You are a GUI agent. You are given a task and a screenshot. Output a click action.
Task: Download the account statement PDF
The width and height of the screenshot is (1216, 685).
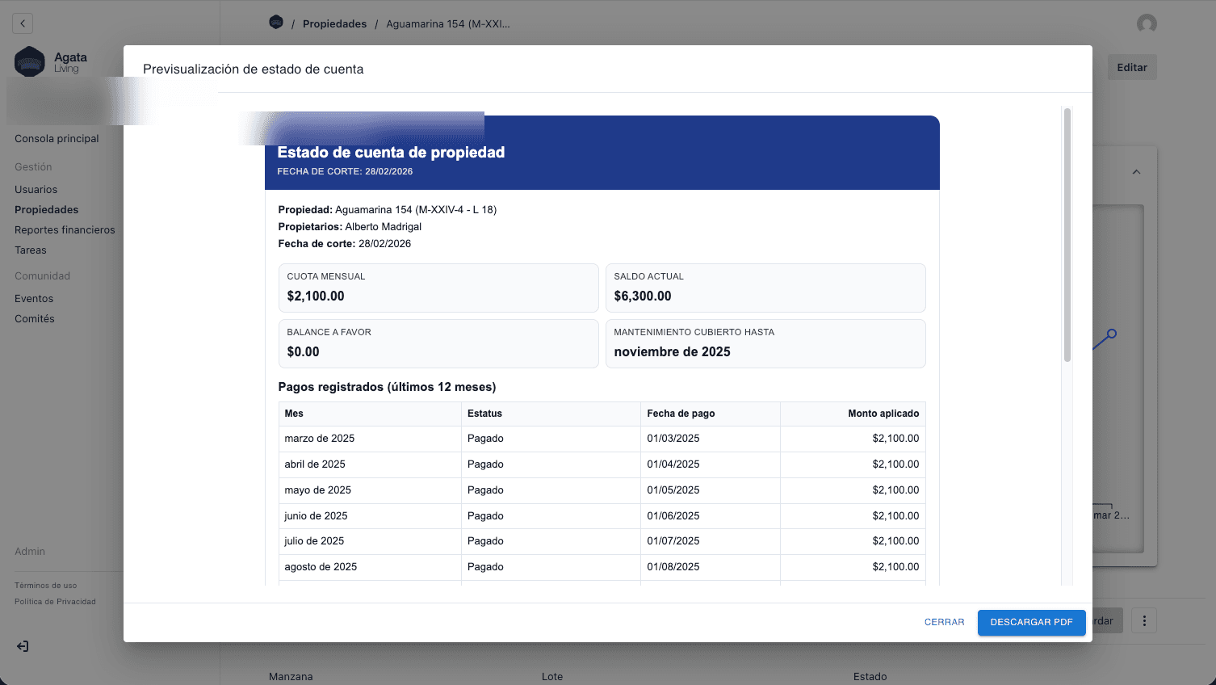tap(1031, 622)
